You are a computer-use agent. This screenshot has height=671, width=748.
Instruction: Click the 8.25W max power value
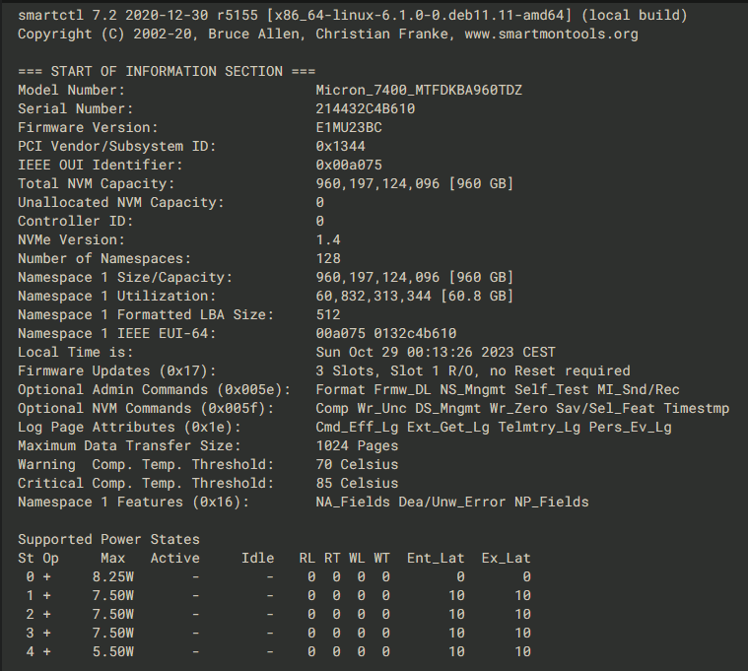113,577
